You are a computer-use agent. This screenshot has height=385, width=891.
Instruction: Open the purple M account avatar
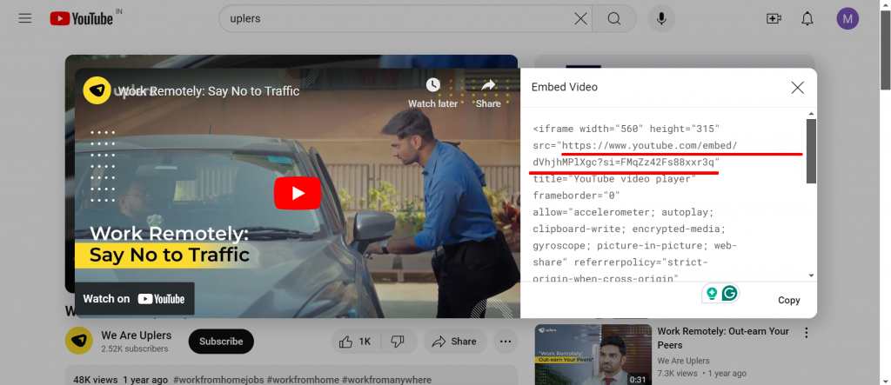tap(847, 19)
